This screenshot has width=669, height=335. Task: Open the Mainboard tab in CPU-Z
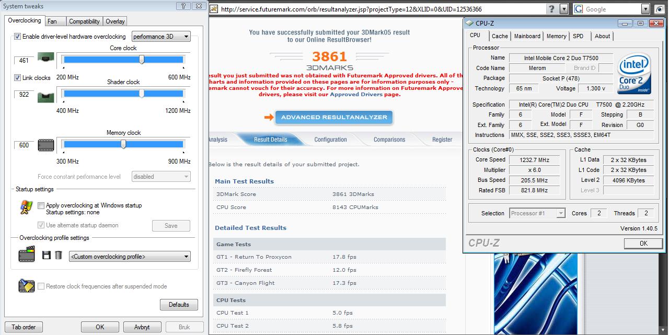[x=527, y=36]
